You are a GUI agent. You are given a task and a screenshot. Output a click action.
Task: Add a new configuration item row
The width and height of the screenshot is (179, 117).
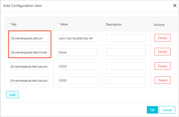pos(12,95)
